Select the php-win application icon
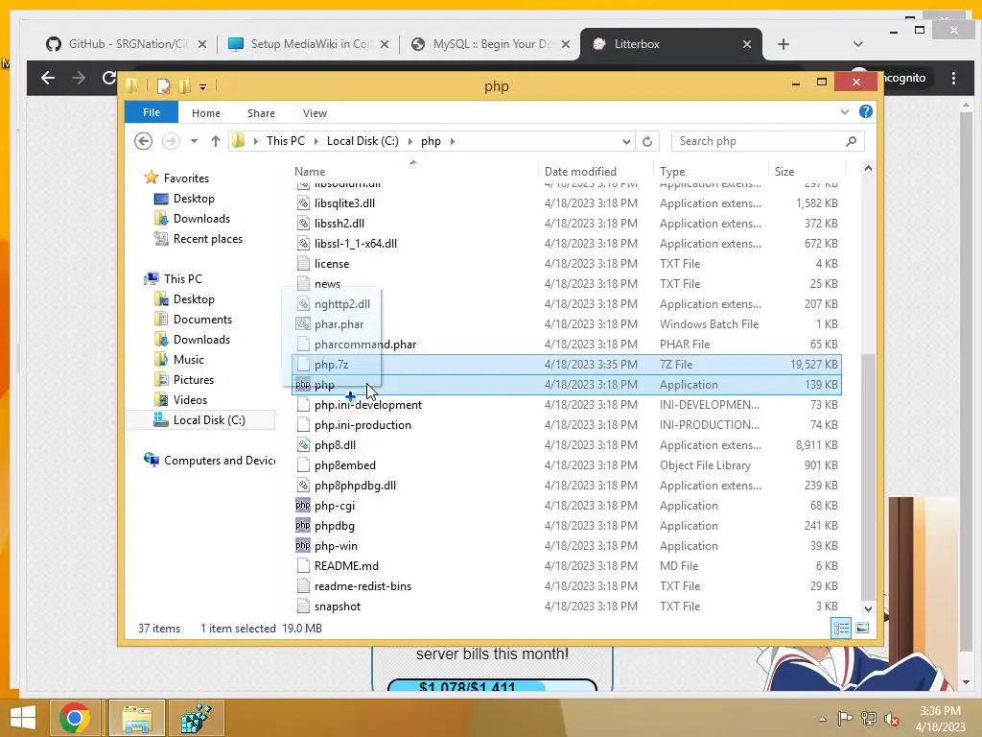The width and height of the screenshot is (982, 737). (303, 545)
